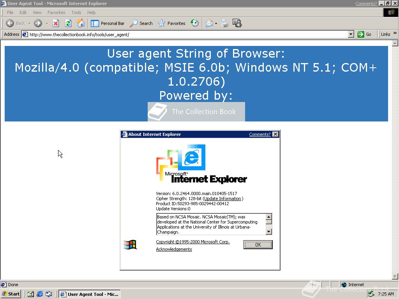Click the credits text box up arrow
This screenshot has width=399, height=299.
pos(269,216)
